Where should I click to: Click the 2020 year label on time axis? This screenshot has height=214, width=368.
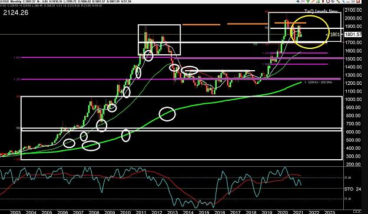pos(283,212)
